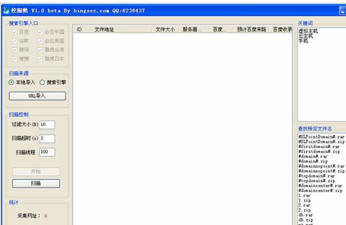Click the 扫描线程 input field
346x225 pixels.
[x=46, y=152]
